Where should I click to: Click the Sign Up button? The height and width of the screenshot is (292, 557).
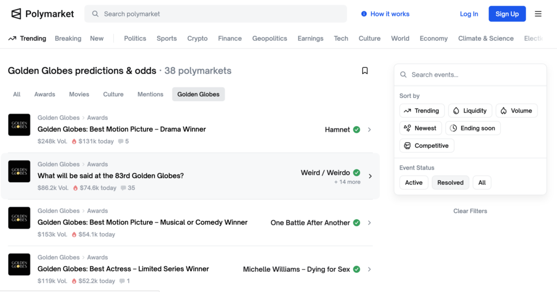pos(507,14)
